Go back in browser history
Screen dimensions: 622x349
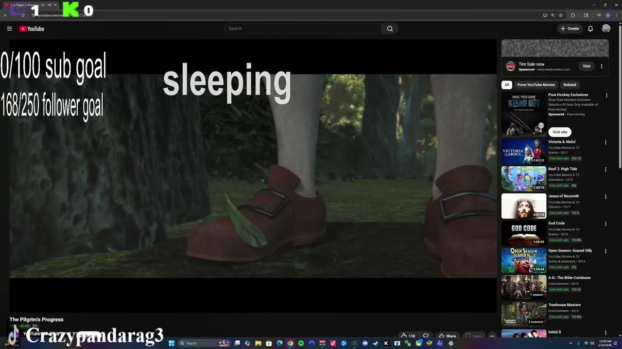pos(5,15)
